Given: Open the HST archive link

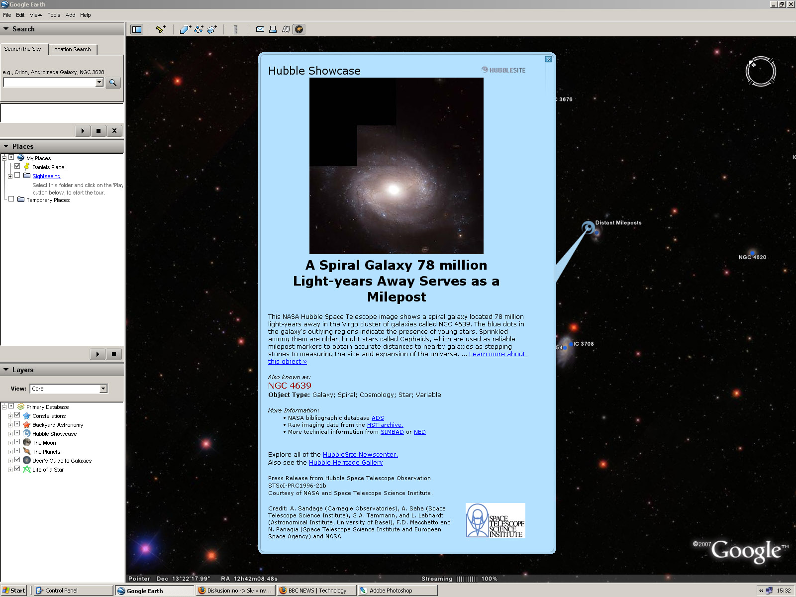Looking at the screenshot, I should pyautogui.click(x=385, y=425).
